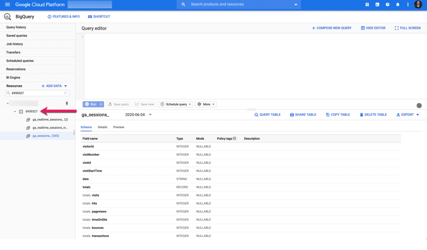This screenshot has height=250, width=427.
Task: Run the query
Action: pos(91,104)
